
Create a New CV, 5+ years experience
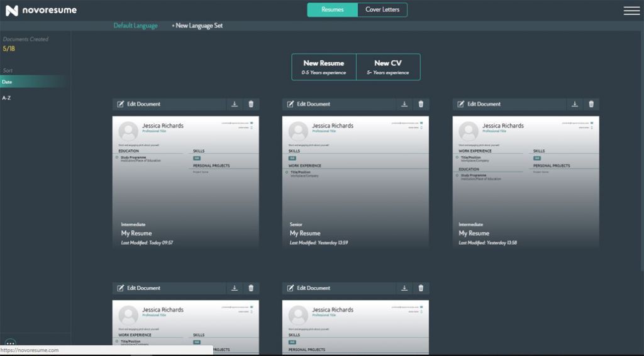click(x=388, y=67)
